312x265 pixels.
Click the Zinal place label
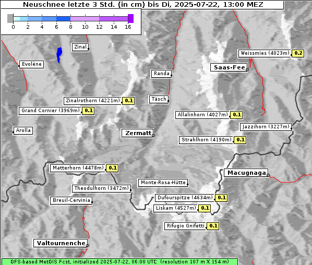[x=80, y=47]
